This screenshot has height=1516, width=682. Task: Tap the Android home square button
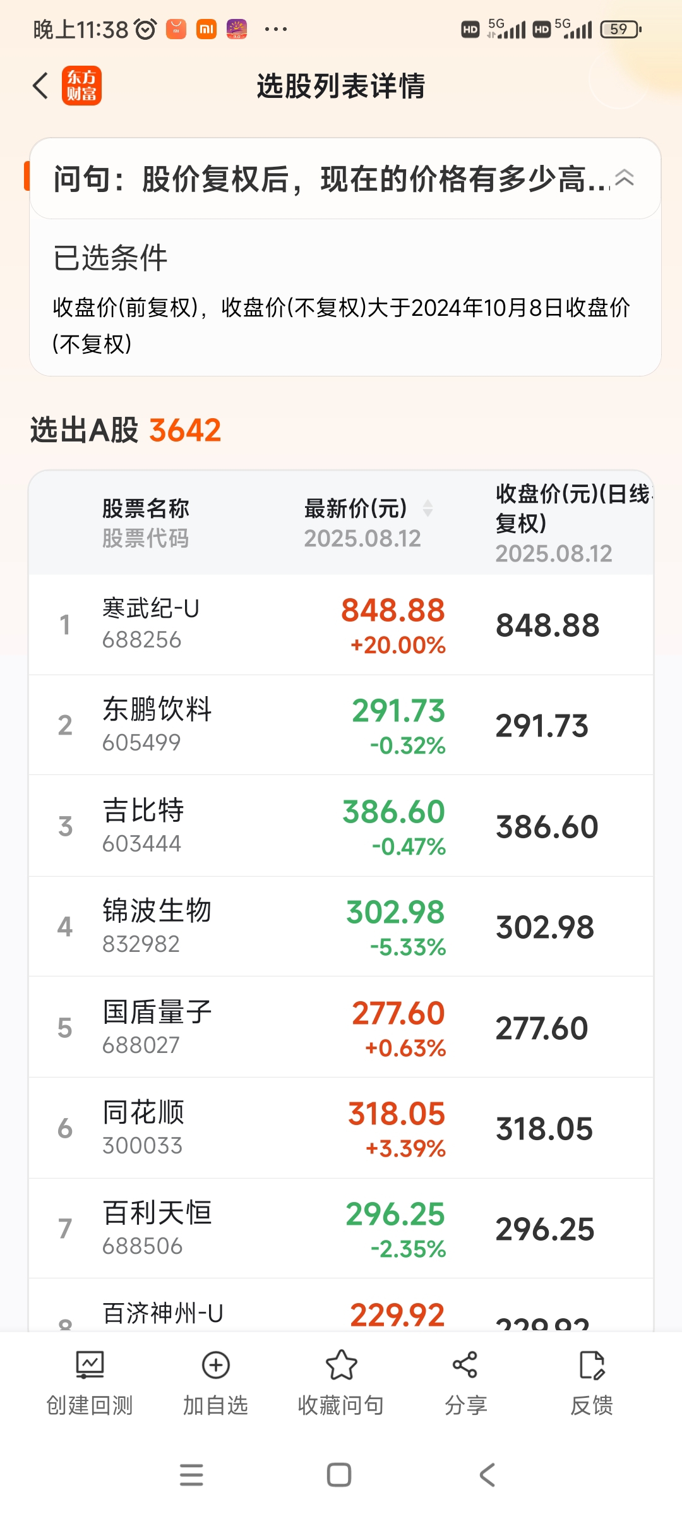(339, 1475)
